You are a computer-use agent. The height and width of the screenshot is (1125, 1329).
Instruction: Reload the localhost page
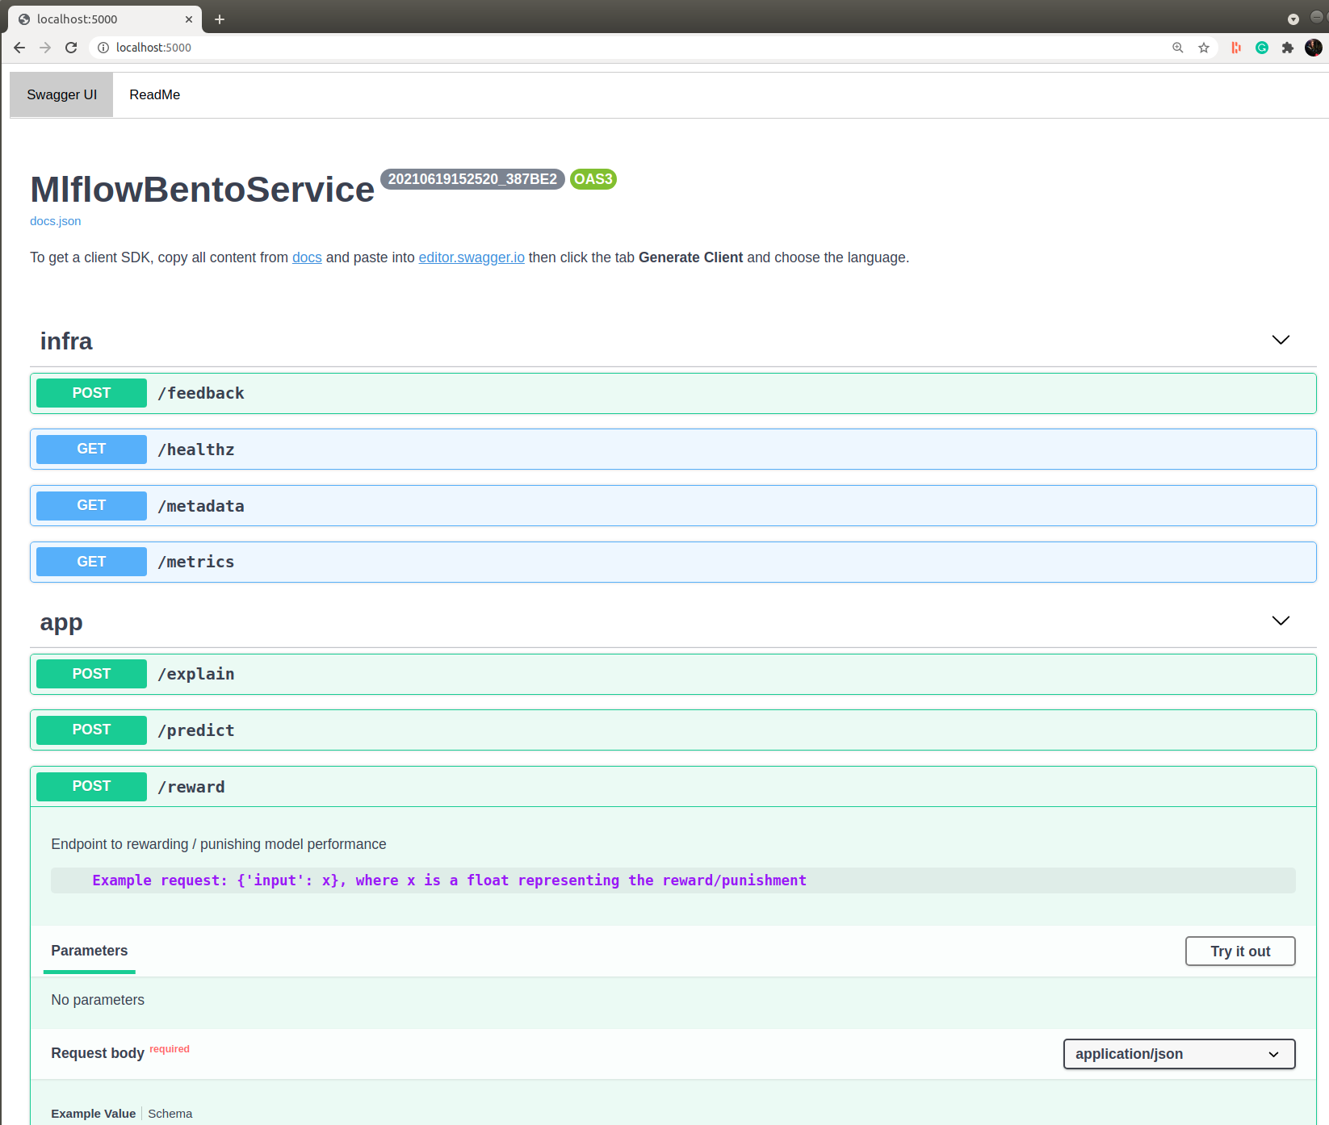71,48
